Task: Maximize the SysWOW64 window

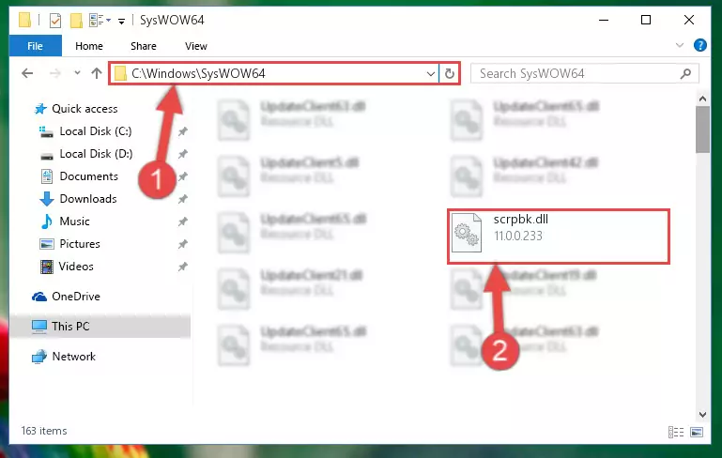Action: [x=646, y=21]
